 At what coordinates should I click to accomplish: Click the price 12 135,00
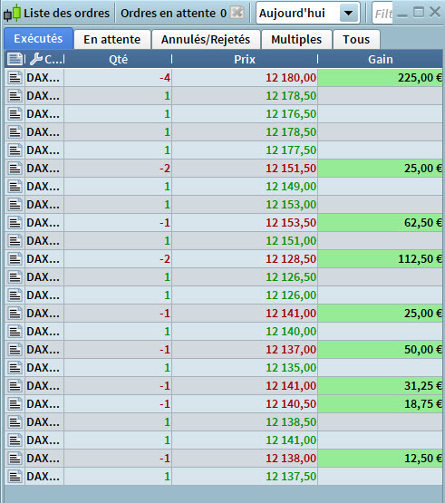pos(291,368)
